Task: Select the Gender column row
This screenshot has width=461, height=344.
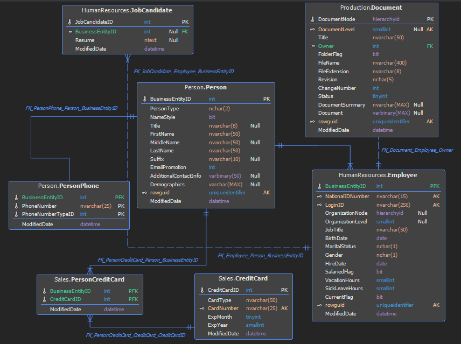Action: click(x=378, y=255)
